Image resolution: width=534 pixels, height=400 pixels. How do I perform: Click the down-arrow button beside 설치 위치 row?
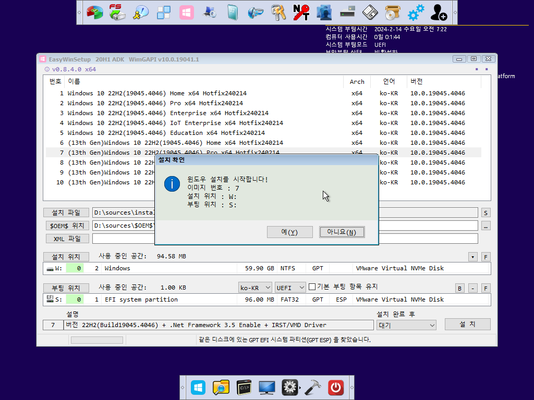(x=472, y=257)
